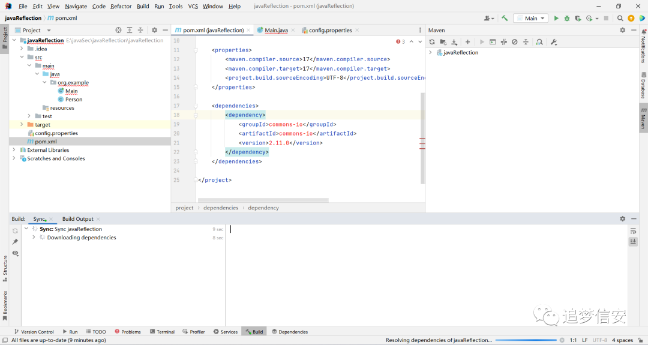Toggle Skip Tests mode in Maven toolbar

[515, 42]
